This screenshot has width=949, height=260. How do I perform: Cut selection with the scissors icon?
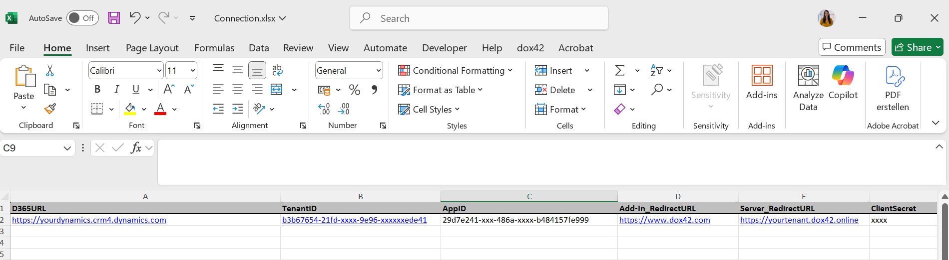50,71
